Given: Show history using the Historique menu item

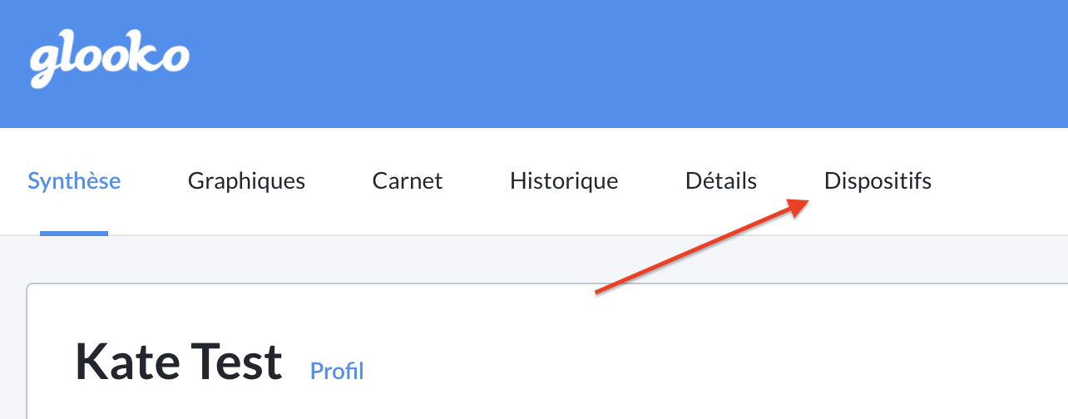Looking at the screenshot, I should [x=564, y=180].
